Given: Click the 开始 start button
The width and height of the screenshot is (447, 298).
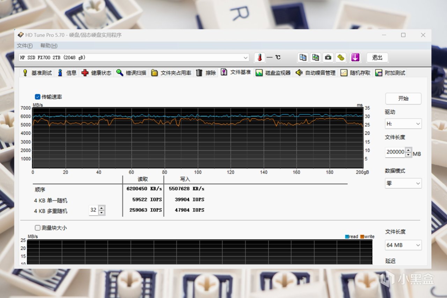Looking at the screenshot, I should coord(403,99).
